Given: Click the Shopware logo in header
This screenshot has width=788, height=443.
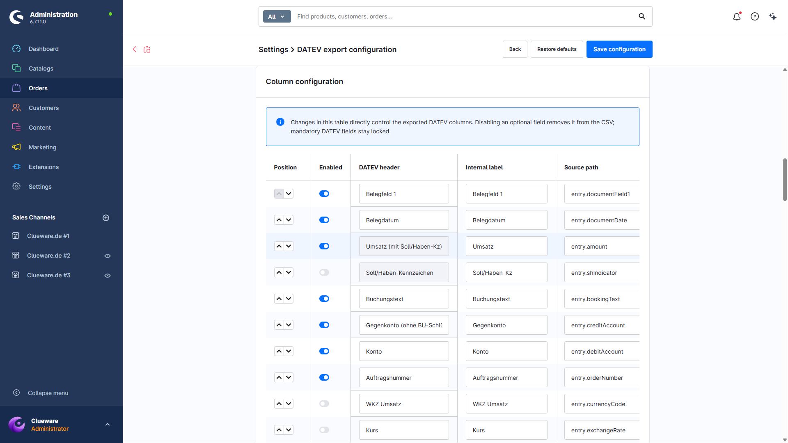Looking at the screenshot, I should [x=16, y=17].
